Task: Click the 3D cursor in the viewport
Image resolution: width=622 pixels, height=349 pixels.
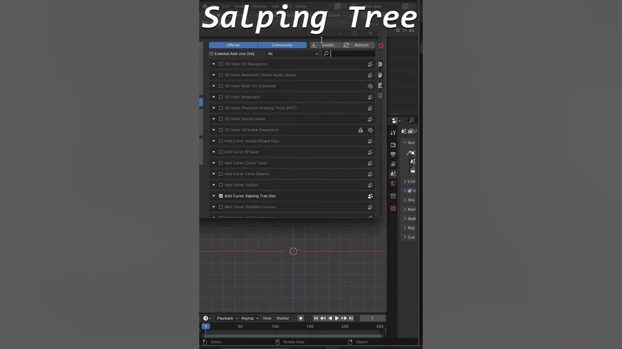Action: [293, 251]
